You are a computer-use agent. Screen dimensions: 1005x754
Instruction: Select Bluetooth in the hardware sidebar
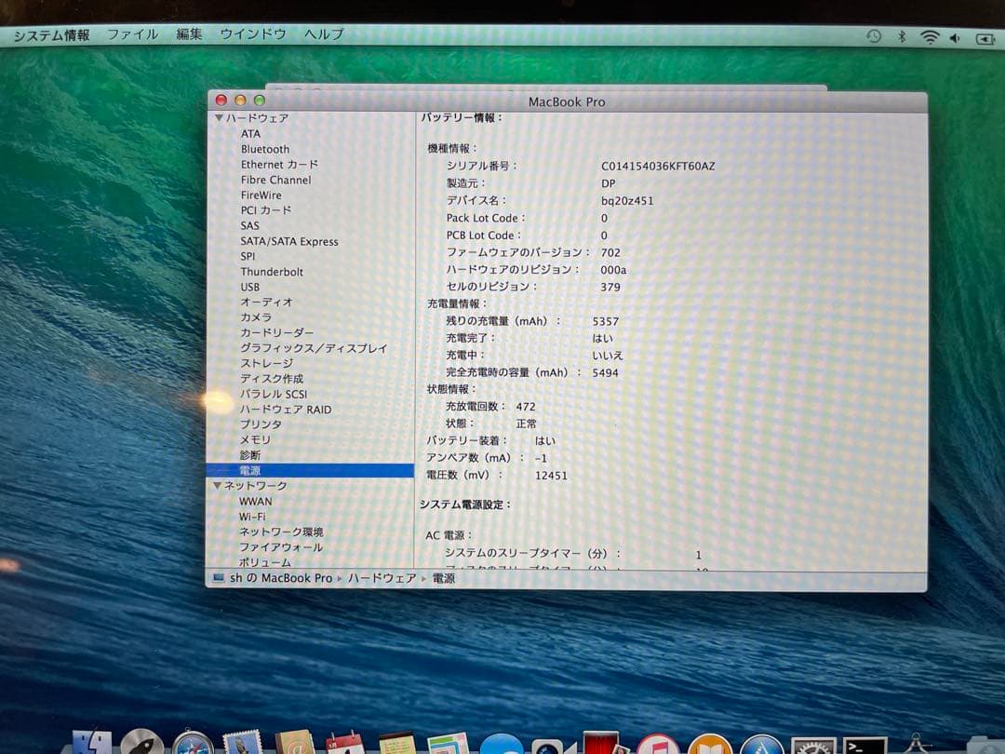coord(265,149)
